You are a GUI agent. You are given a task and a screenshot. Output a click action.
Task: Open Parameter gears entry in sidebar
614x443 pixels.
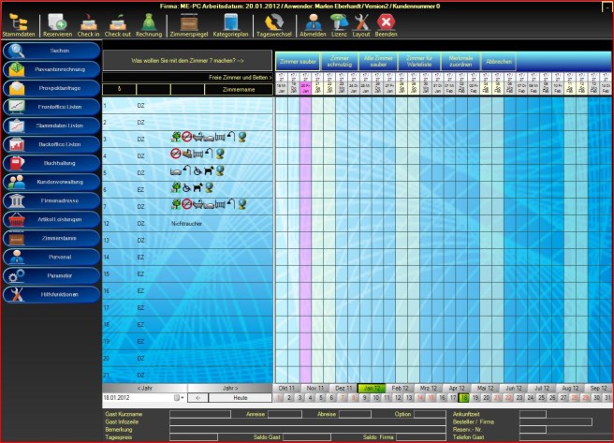[x=51, y=275]
